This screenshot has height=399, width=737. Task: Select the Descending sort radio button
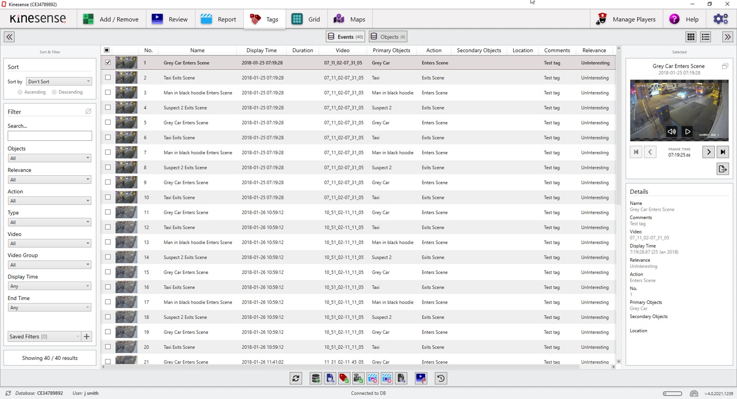click(54, 92)
